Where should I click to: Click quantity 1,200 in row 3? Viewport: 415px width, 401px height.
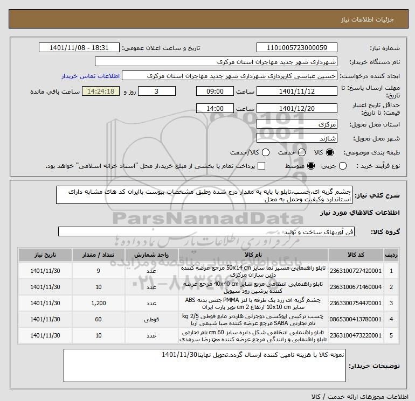[99, 303]
